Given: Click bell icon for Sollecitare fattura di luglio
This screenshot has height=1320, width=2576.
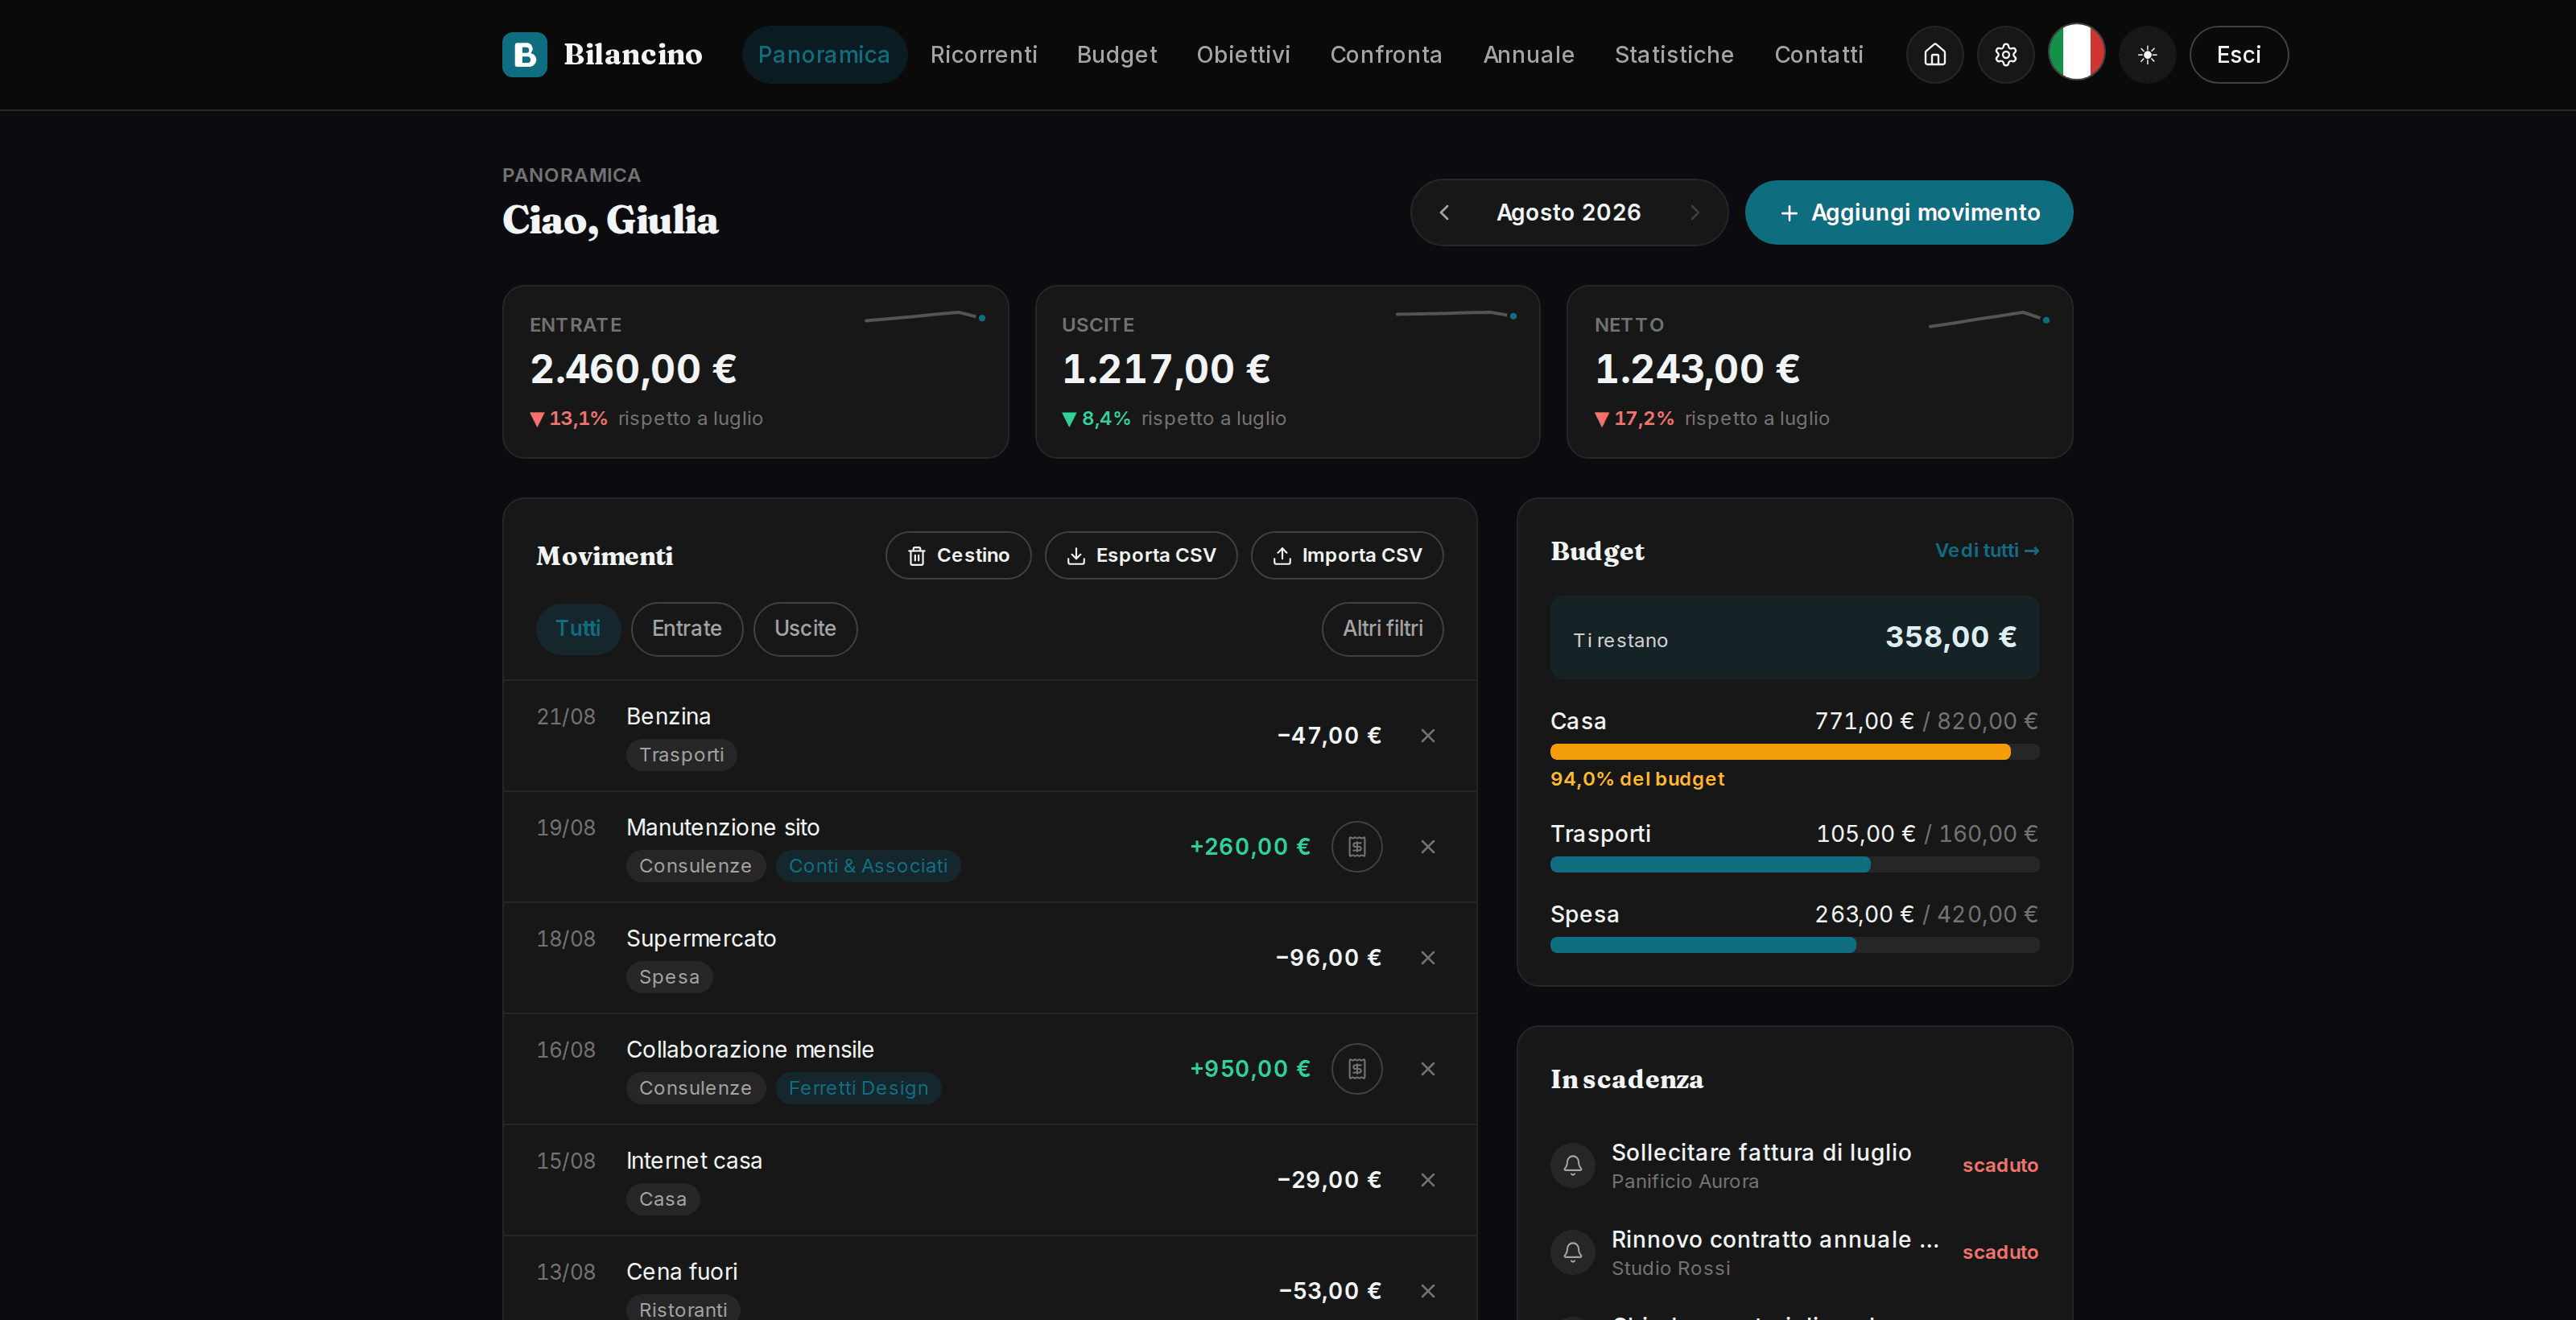Looking at the screenshot, I should coord(1573,1165).
